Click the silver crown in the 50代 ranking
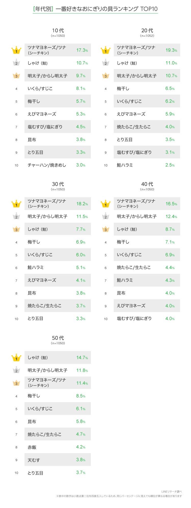Image resolution: width=191 pixels, height=508 pixels. pyautogui.click(x=16, y=370)
